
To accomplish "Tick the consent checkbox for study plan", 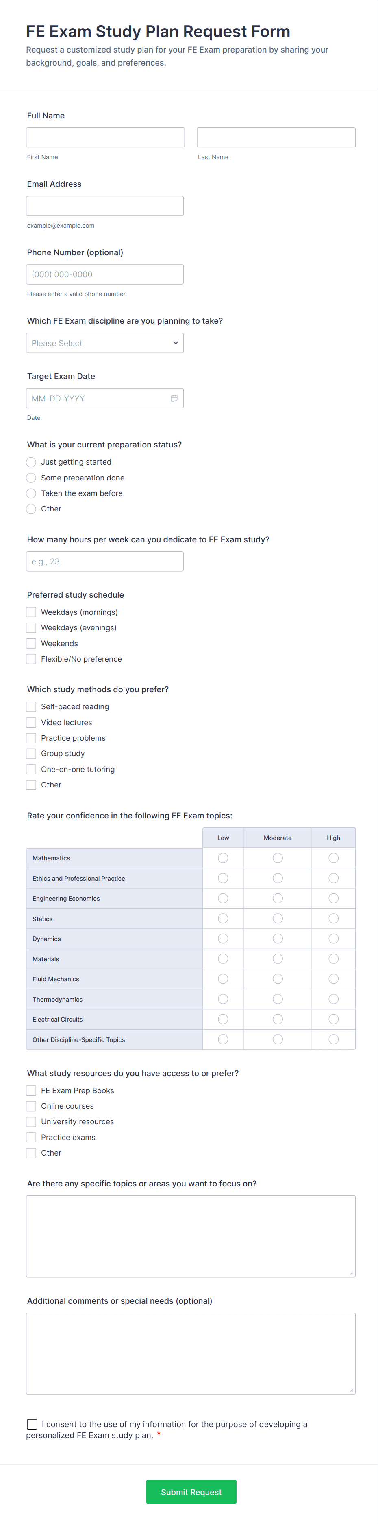I will (x=33, y=1424).
